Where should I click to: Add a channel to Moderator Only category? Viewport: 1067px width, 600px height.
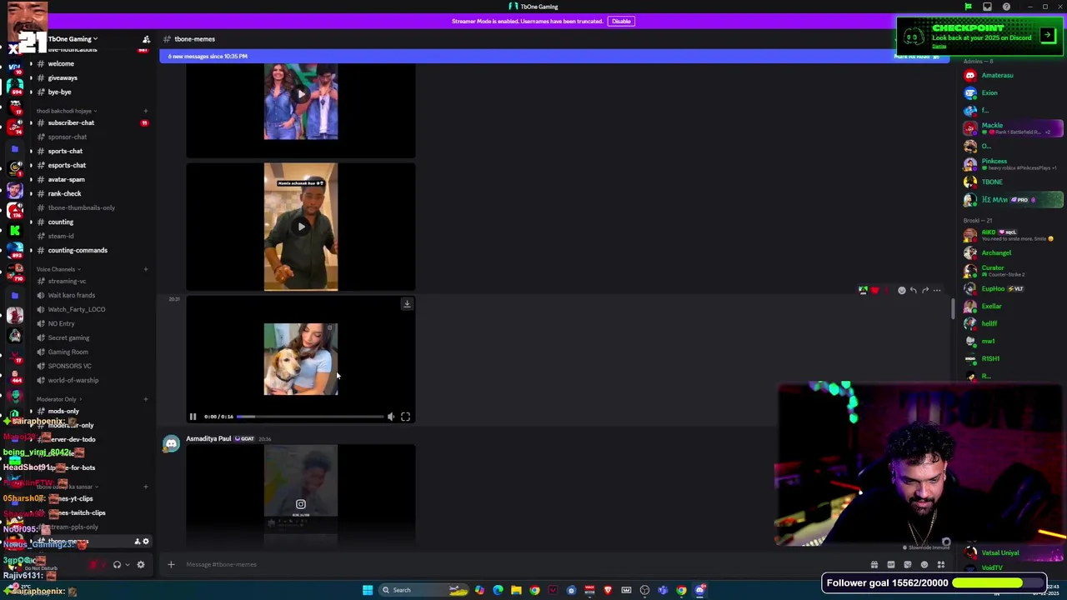click(x=145, y=399)
